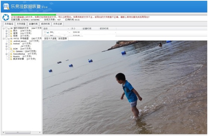
Task: Switch to the 文件路径 tab
Action: click(x=9, y=24)
